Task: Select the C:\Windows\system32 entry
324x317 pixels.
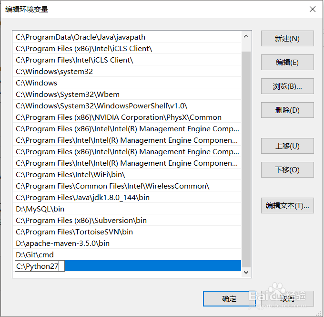Action: 127,72
